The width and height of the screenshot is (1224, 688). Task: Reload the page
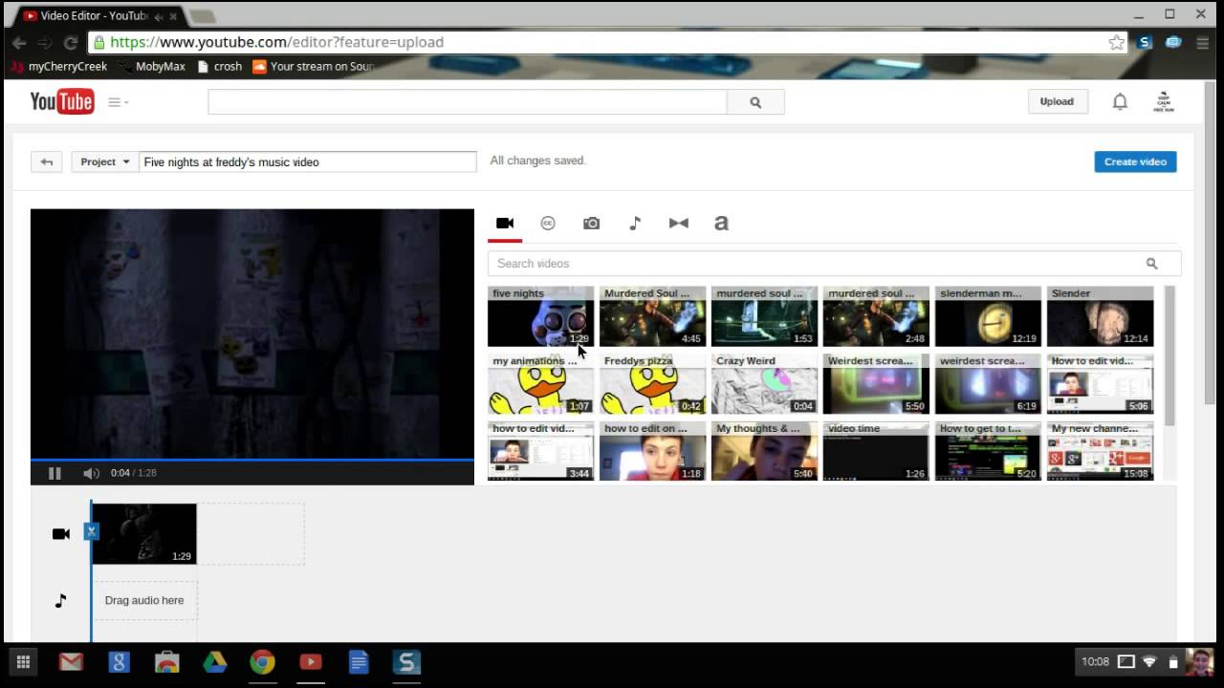pos(71,43)
